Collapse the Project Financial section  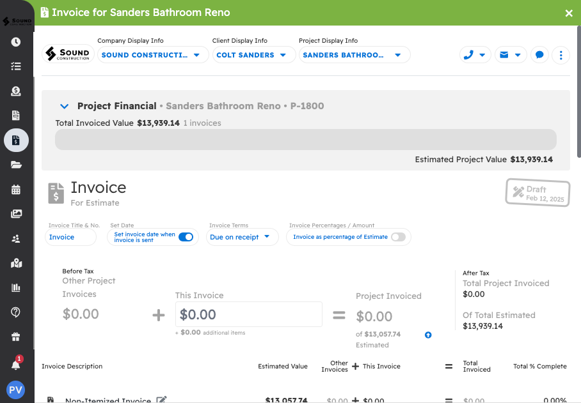[64, 107]
